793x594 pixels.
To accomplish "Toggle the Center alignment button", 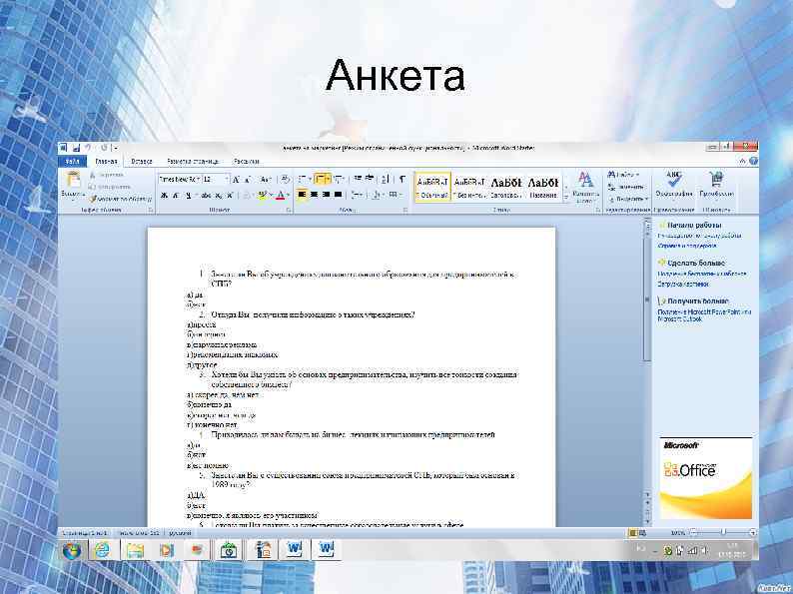I will pyautogui.click(x=314, y=194).
